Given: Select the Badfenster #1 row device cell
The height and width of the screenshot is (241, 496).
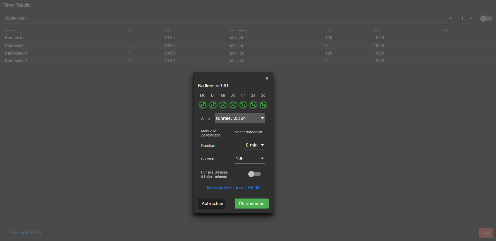Looking at the screenshot, I should click(15, 38).
